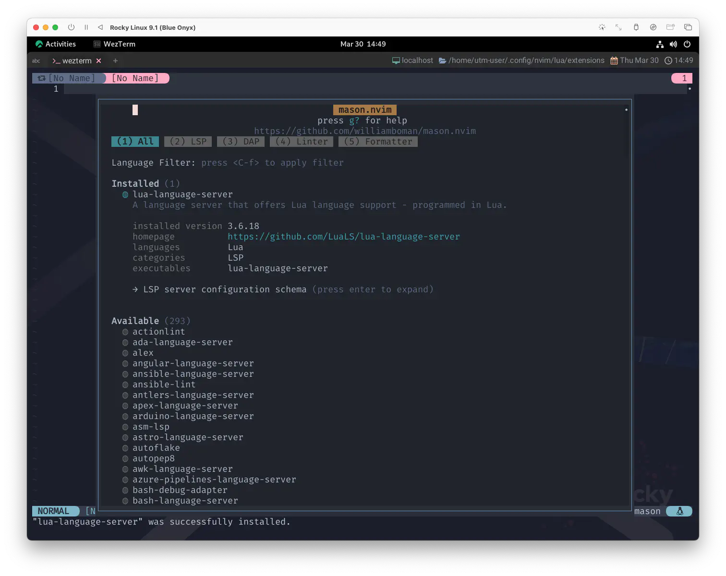Pause the virtual machine

coord(86,27)
